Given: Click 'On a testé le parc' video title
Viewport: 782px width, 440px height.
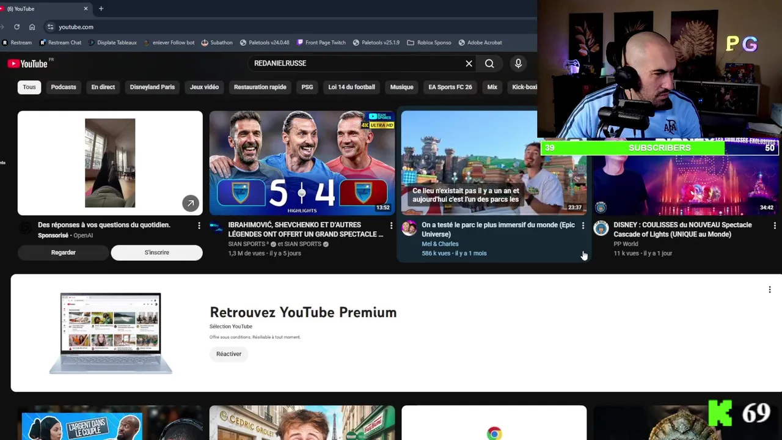Looking at the screenshot, I should pyautogui.click(x=498, y=229).
